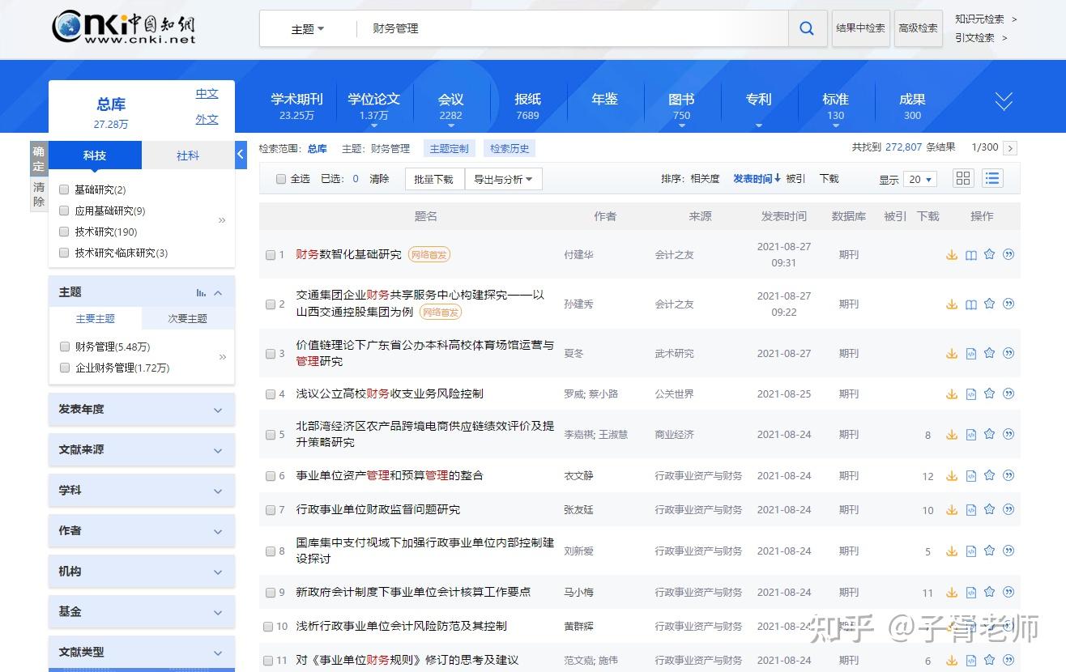Sort by 发表时间
The image size is (1066, 672).
click(757, 178)
